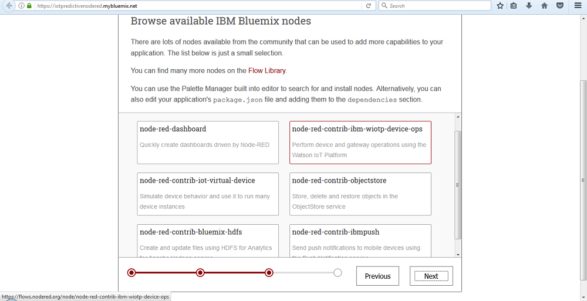Save page to Pocket icon
Screen dimensions: 587x301
point(559,6)
